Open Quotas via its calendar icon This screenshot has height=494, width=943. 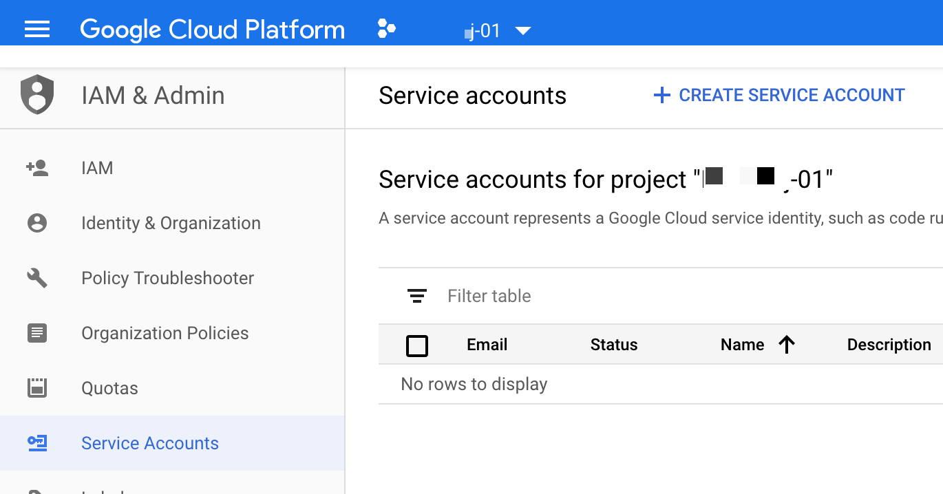(38, 387)
